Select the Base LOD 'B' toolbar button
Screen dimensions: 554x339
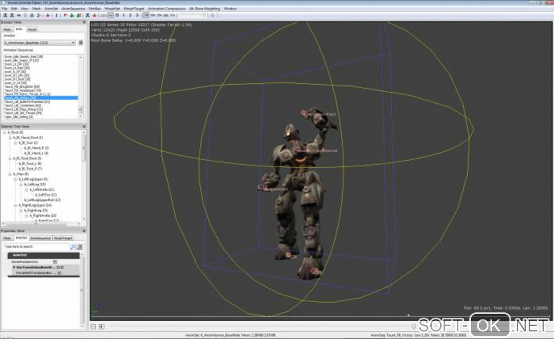click(x=117, y=15)
